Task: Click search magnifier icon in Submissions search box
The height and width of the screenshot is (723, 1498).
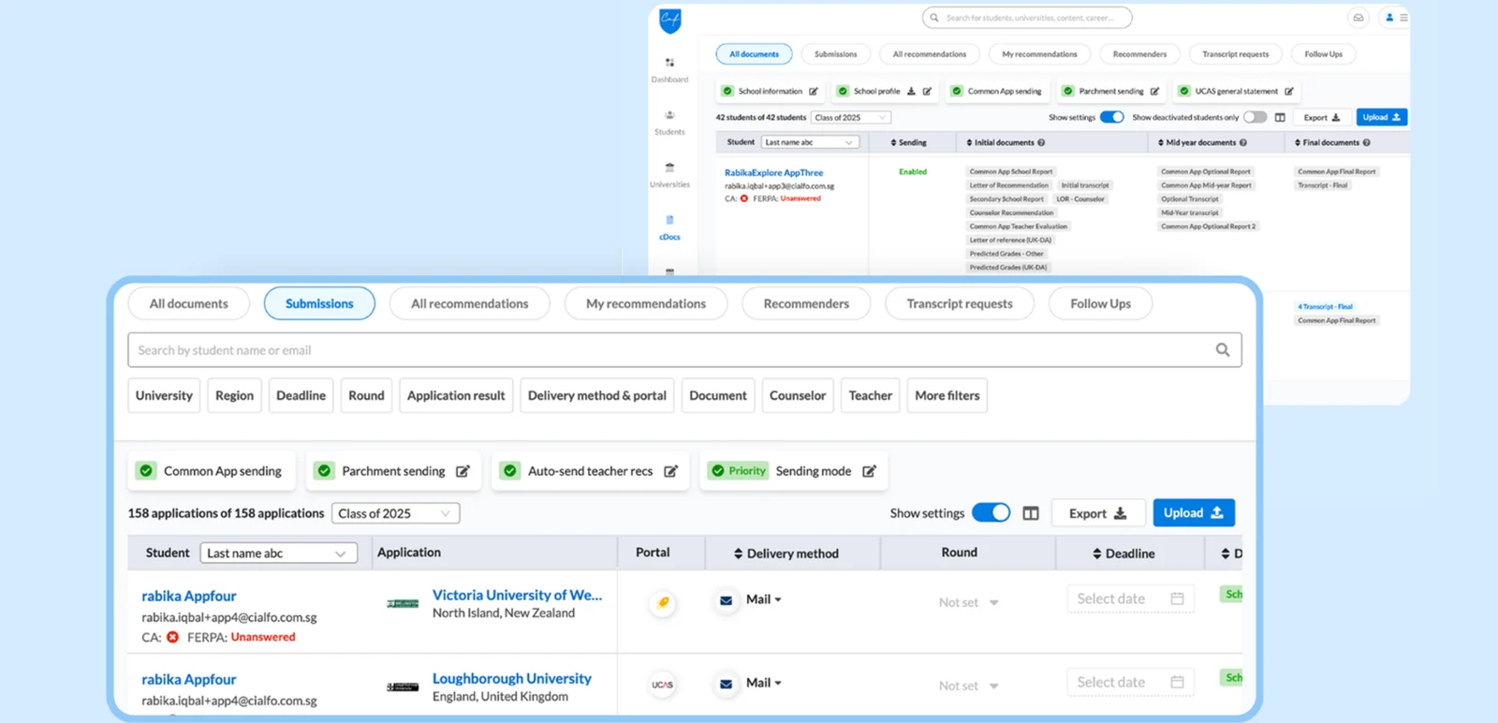Action: [1222, 350]
